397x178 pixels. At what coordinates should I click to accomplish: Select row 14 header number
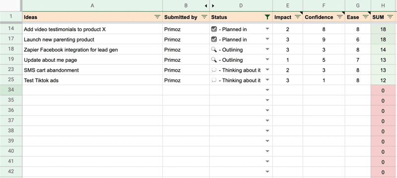[x=11, y=29]
